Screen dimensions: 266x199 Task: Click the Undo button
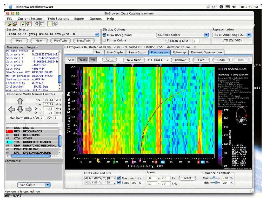click(221, 60)
